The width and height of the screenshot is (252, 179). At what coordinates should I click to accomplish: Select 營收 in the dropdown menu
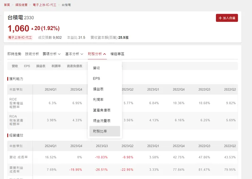pyautogui.click(x=105, y=68)
